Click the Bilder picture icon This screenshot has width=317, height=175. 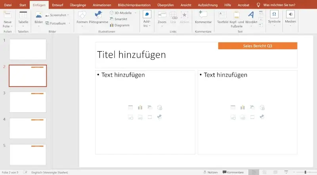tap(38, 15)
